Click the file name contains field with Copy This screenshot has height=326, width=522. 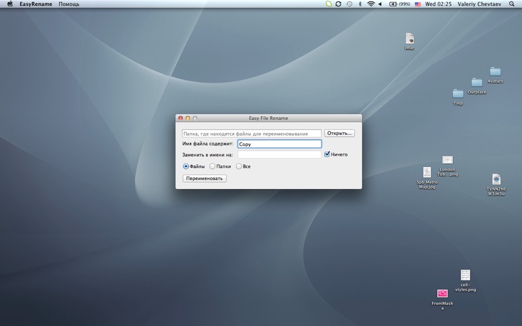(x=279, y=143)
